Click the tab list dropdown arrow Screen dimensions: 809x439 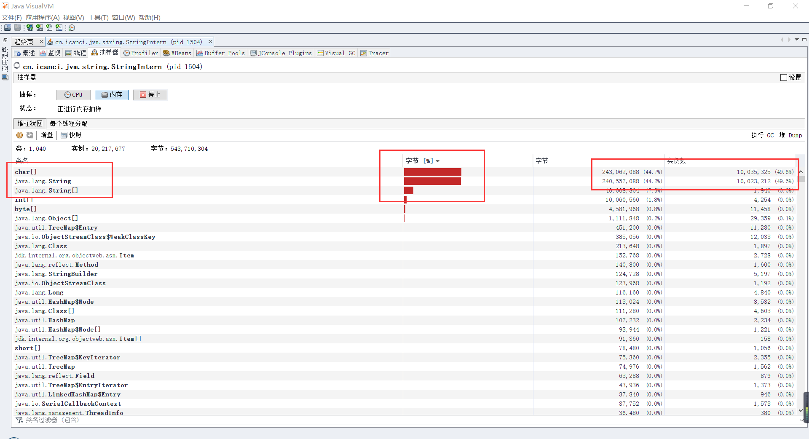[x=797, y=40]
